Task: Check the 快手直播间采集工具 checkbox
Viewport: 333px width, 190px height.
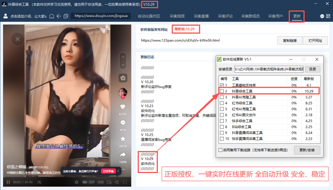Action: point(222,139)
